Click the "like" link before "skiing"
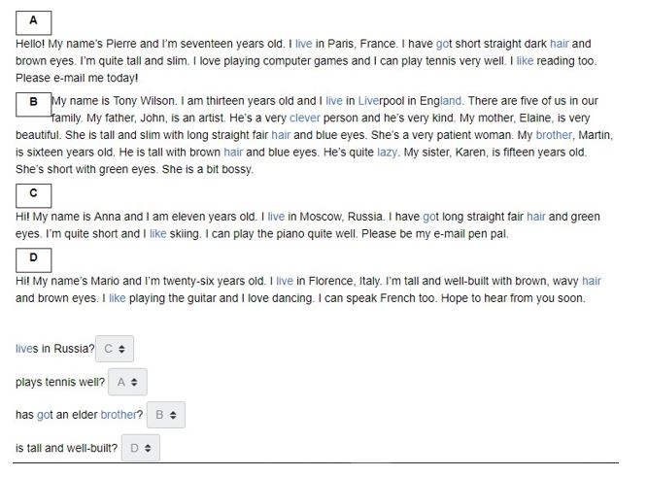 click(x=158, y=234)
